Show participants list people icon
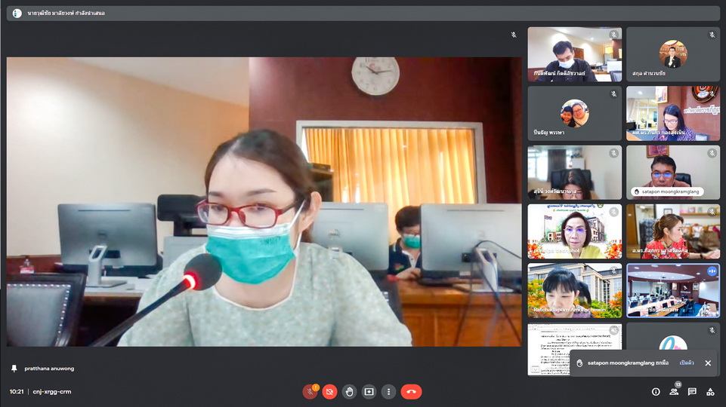The image size is (726, 407). coord(674,392)
